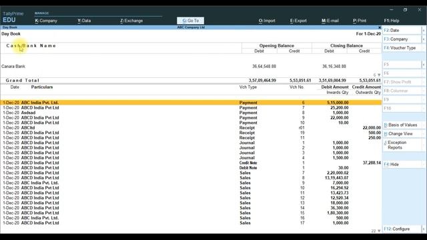Open F1: Help
The height and width of the screenshot is (240, 427).
coord(392,21)
